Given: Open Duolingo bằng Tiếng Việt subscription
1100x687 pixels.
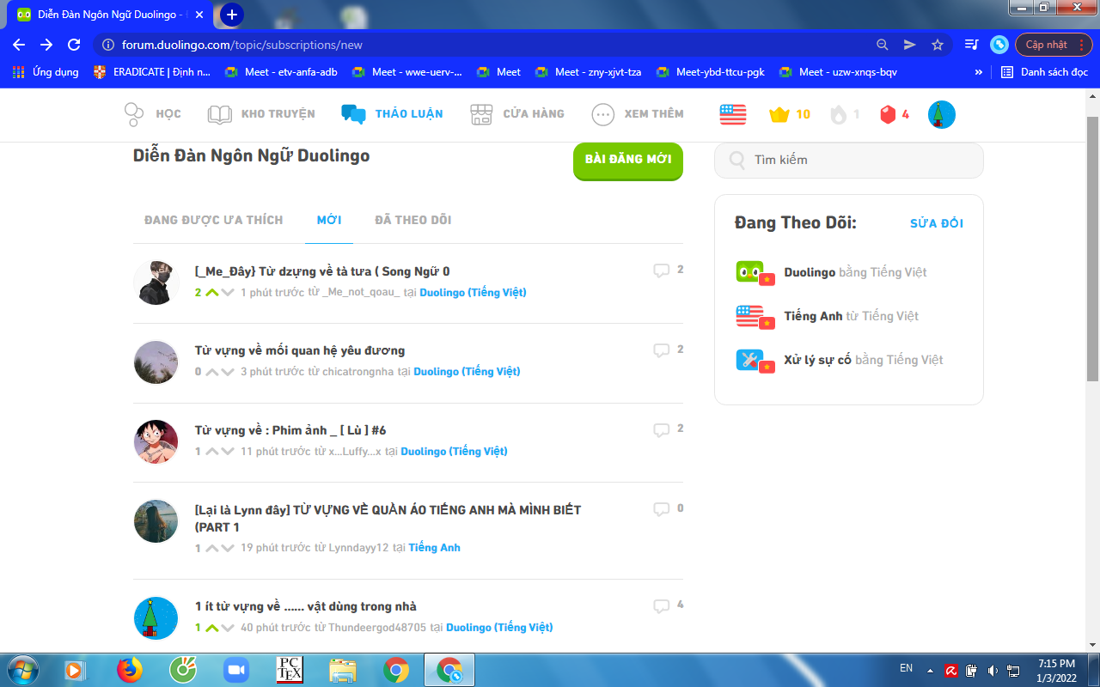Looking at the screenshot, I should [831, 272].
